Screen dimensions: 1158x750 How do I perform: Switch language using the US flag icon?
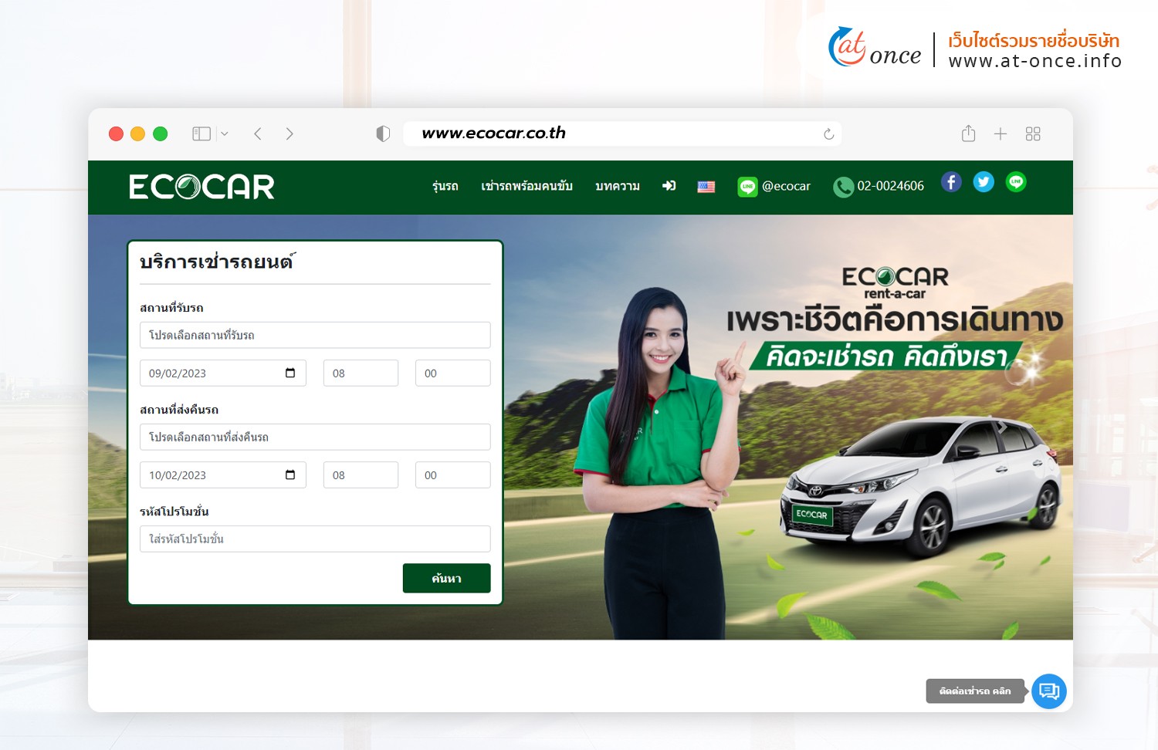point(706,187)
